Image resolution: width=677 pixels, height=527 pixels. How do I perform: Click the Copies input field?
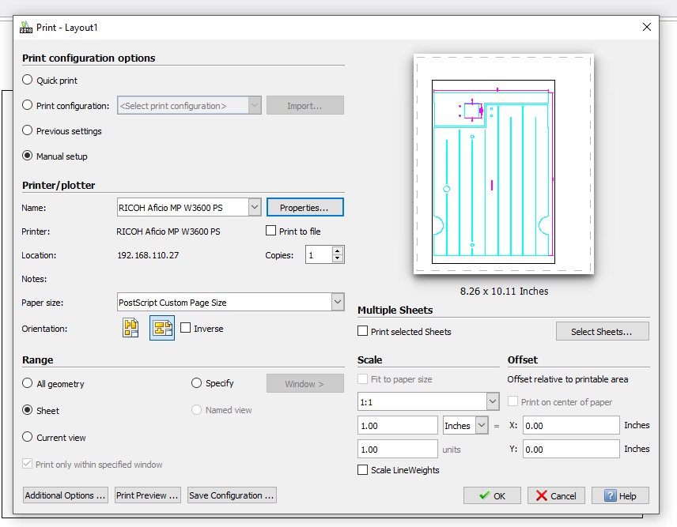tap(319, 254)
